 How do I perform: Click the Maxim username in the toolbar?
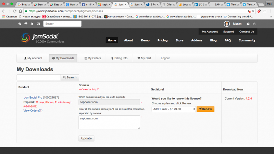click(237, 24)
